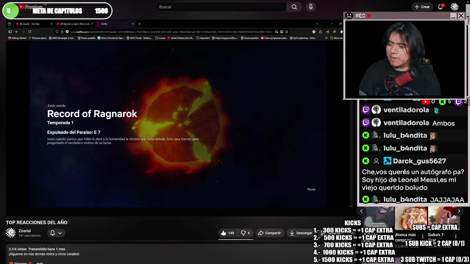Show next recommendation chips with right arrow
Viewport: 470px width, 264px height.
tap(459, 211)
